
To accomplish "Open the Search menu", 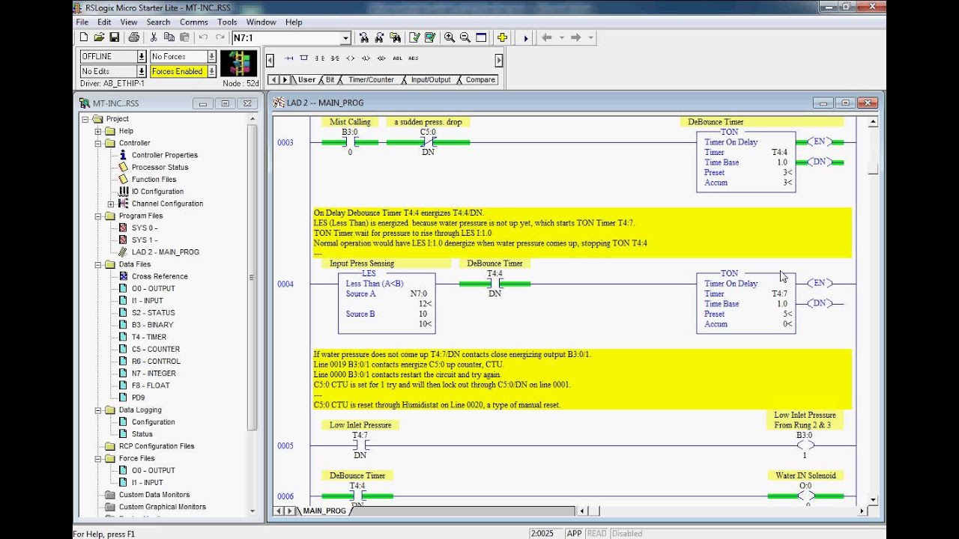I will [x=158, y=22].
